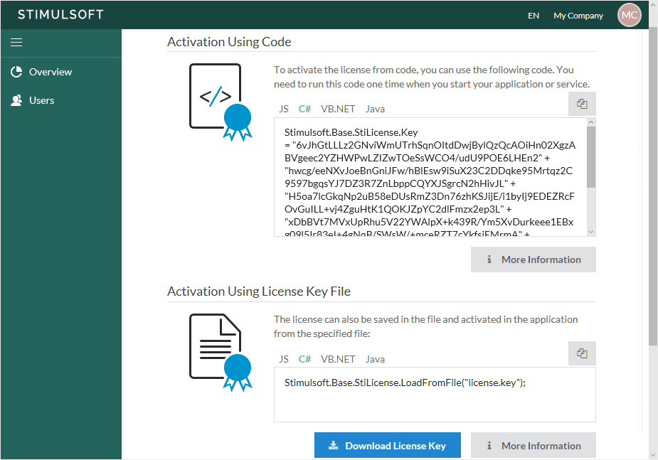Select C# tab in License Key File section
Screen dimensions: 658x460
pos(304,359)
